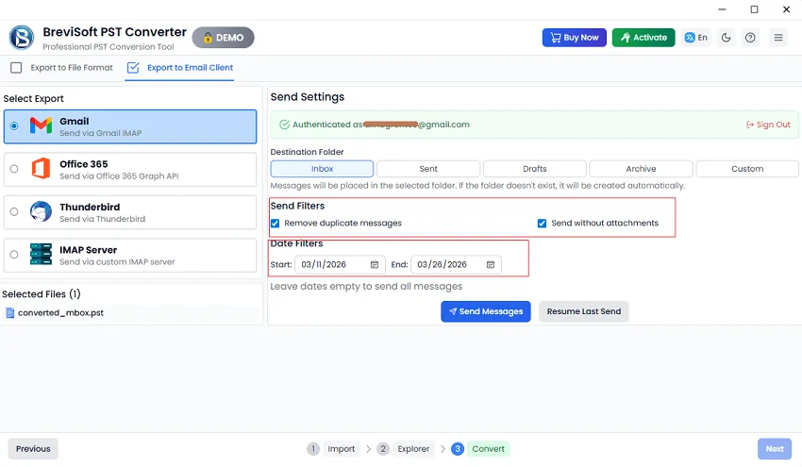Image resolution: width=802 pixels, height=467 pixels.
Task: Maximize the application window
Action: click(x=755, y=9)
